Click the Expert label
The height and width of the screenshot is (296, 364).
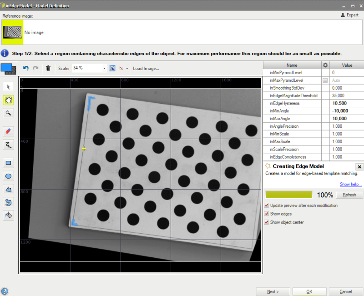tap(352, 15)
